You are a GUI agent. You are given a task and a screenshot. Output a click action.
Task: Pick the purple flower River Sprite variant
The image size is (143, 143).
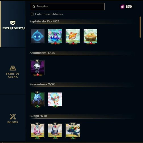point(55,36)
